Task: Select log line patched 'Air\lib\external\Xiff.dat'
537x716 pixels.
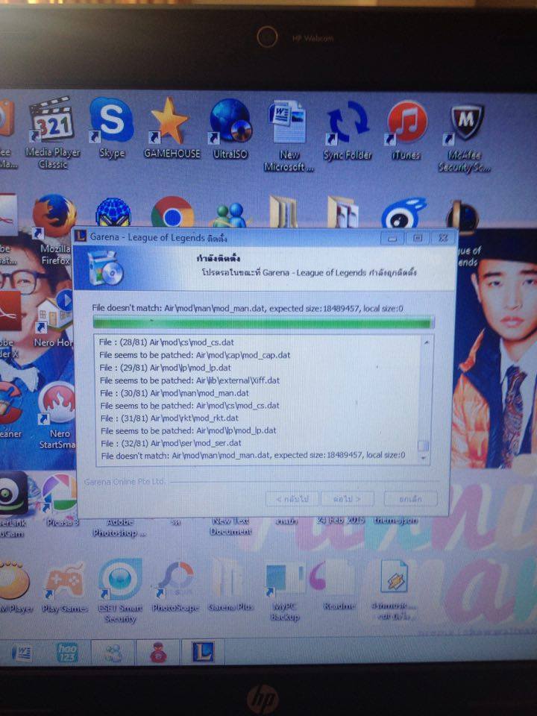Action: 190,380
